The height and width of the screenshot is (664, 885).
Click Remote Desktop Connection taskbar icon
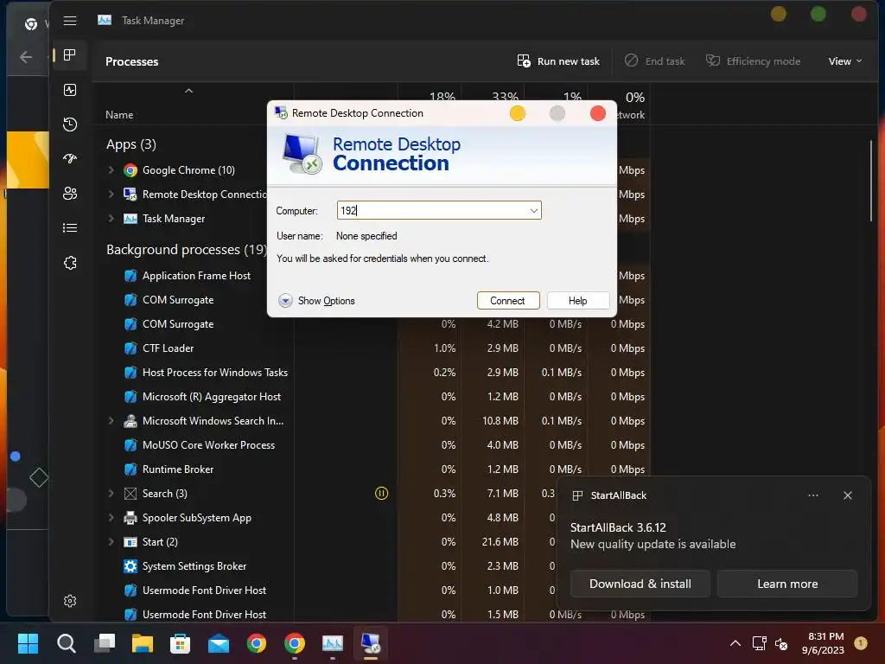pos(371,643)
